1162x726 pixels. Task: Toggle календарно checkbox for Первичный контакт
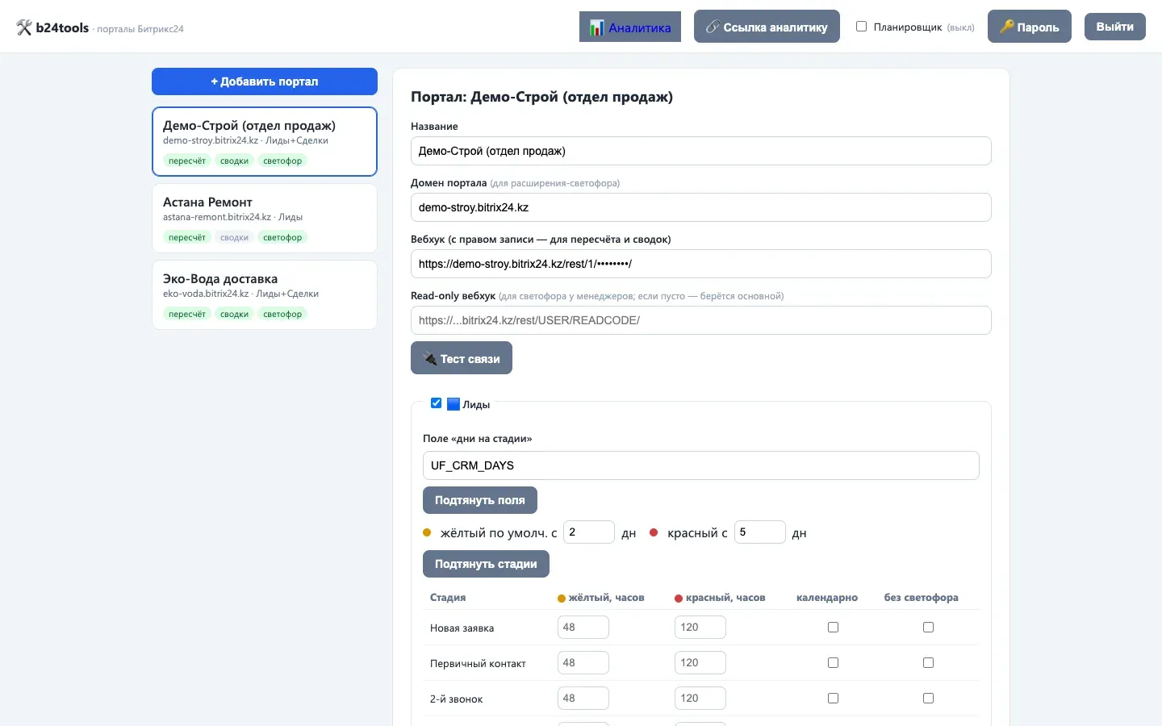pyautogui.click(x=833, y=663)
